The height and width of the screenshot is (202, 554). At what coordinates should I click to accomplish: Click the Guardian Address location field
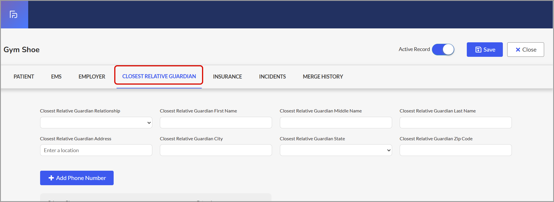[x=96, y=150]
